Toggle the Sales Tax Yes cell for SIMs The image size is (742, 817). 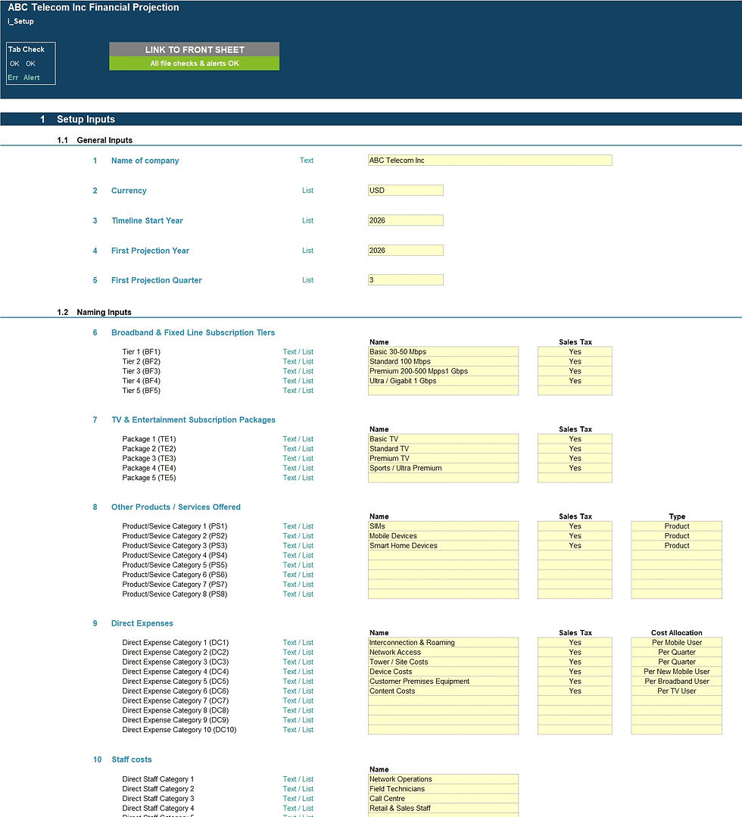pos(574,525)
